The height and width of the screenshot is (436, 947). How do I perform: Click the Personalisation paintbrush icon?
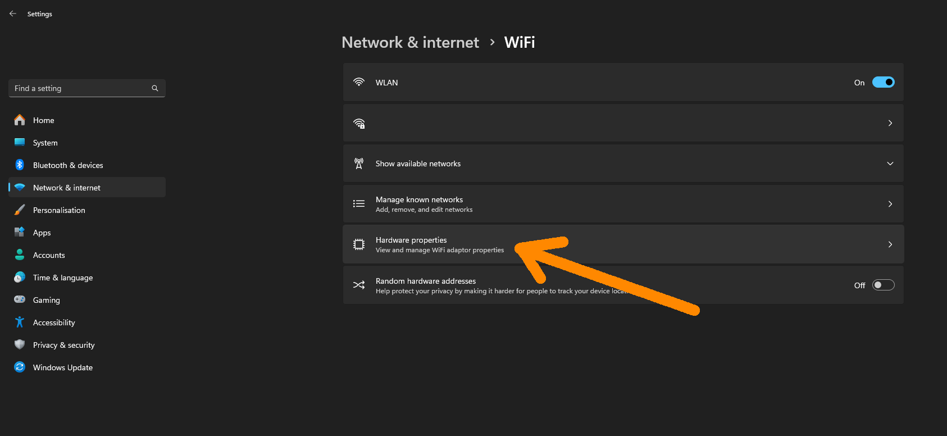(x=20, y=210)
